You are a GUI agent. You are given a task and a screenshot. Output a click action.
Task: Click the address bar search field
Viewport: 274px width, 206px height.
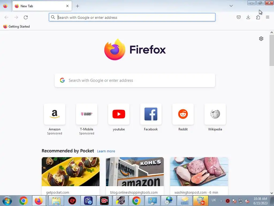(x=132, y=17)
